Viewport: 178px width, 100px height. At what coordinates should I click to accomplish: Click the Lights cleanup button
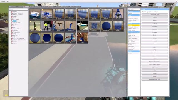(x=155, y=47)
